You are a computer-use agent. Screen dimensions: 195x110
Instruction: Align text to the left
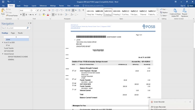53,15
